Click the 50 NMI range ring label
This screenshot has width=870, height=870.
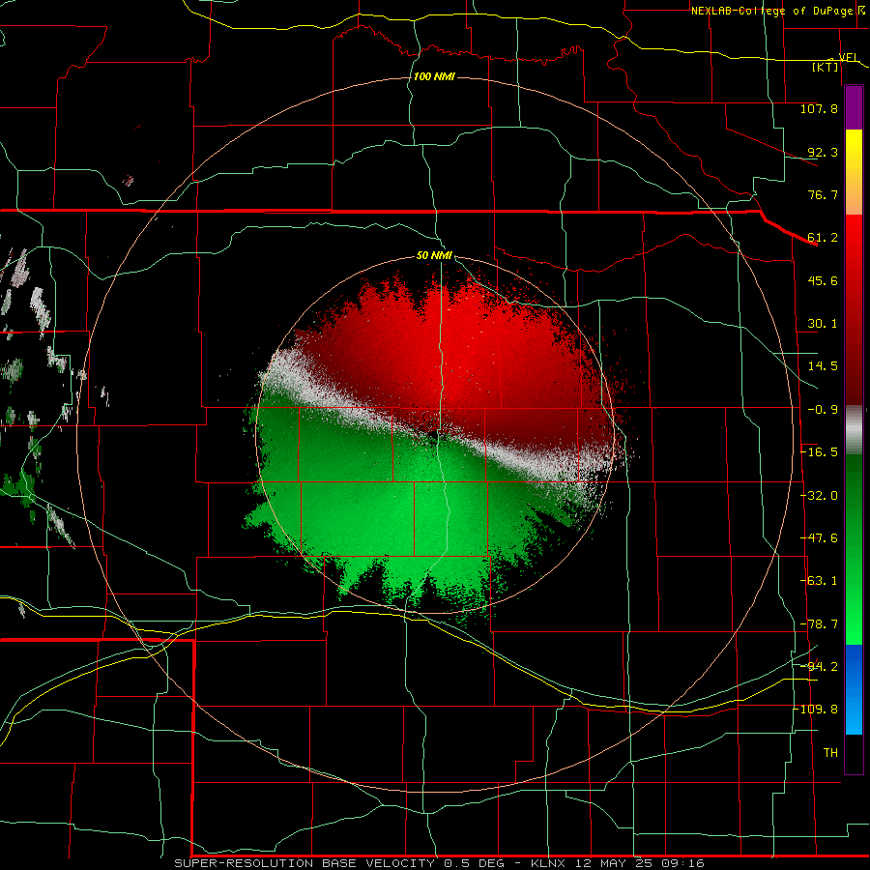[x=434, y=256]
